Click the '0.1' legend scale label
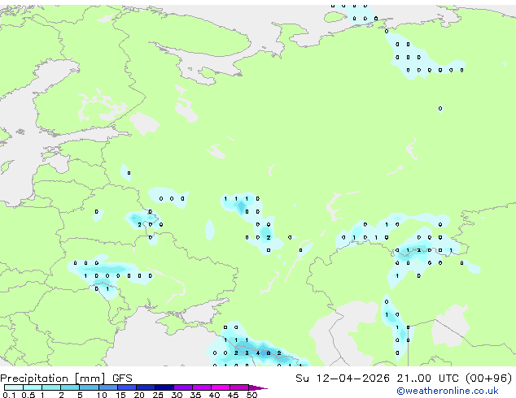The height and width of the screenshot is (398, 516). click(x=9, y=395)
